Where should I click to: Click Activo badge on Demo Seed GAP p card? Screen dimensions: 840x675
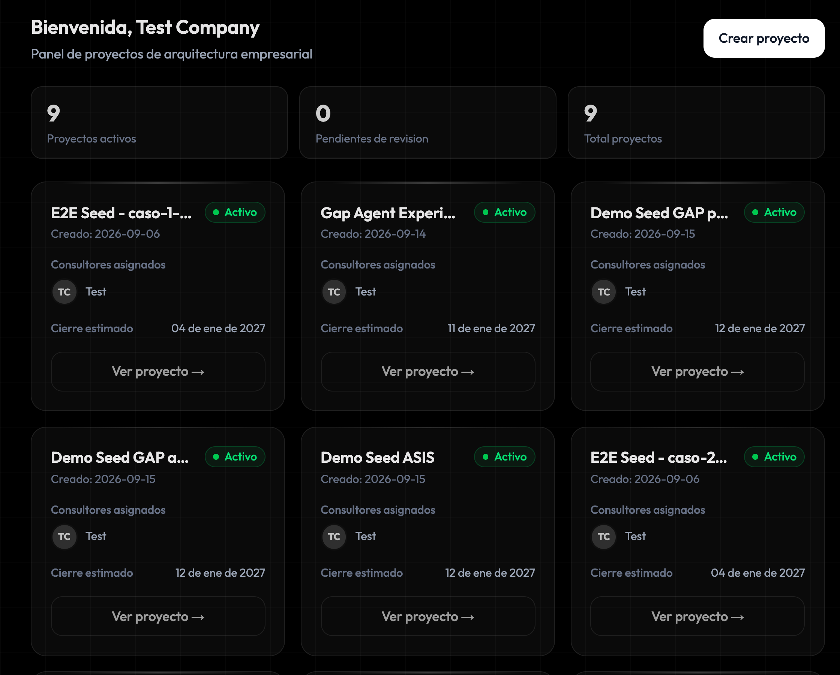tap(774, 212)
